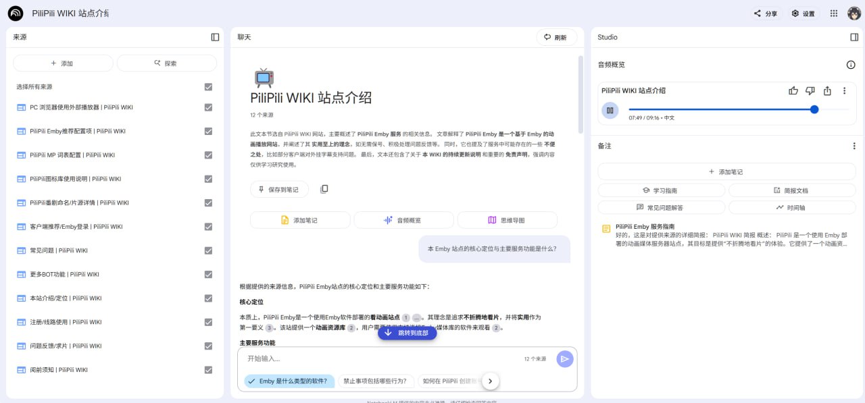The width and height of the screenshot is (865, 403).
Task: Expand the additional citations ellipsis chip
Action: pos(417,317)
